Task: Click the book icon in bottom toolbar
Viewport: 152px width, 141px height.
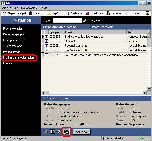Action: (x=46, y=132)
